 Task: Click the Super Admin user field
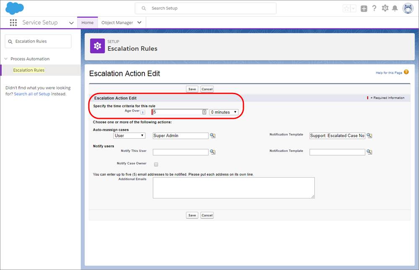pos(180,136)
